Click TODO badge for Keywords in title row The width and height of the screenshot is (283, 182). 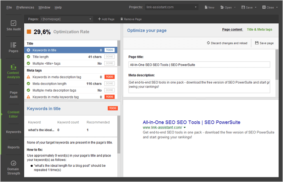[x=109, y=50]
